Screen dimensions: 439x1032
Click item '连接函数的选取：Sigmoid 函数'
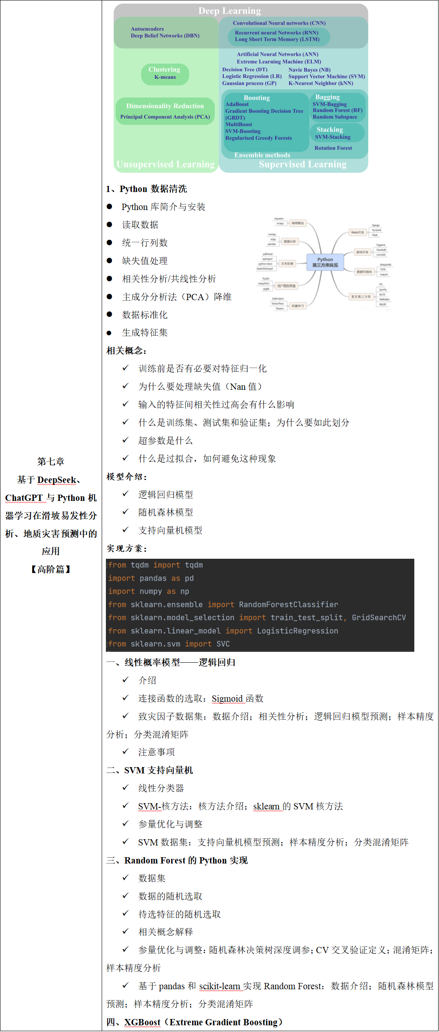201,698
